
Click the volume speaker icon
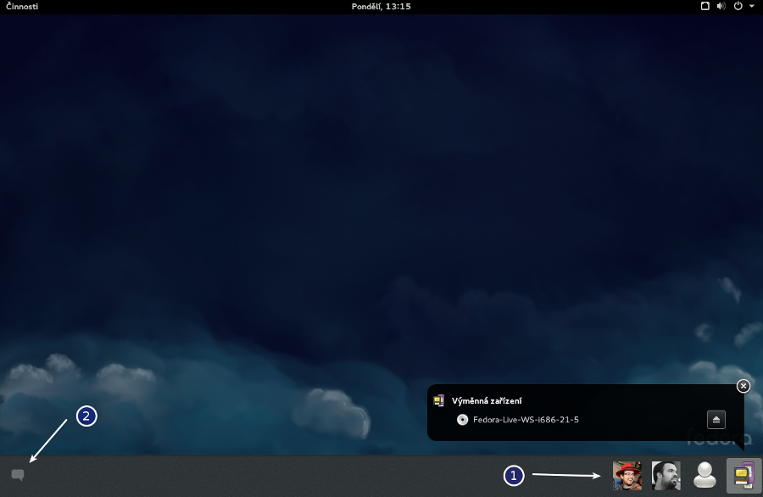coord(721,6)
